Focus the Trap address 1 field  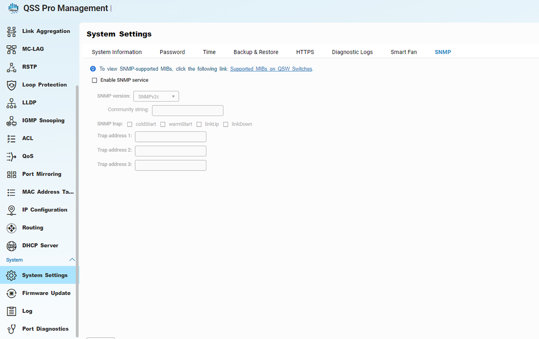(170, 137)
